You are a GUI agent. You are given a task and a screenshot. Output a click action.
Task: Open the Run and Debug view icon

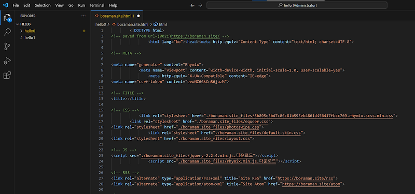tap(7, 61)
